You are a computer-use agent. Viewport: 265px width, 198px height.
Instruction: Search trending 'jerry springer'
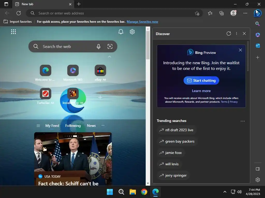point(173,175)
